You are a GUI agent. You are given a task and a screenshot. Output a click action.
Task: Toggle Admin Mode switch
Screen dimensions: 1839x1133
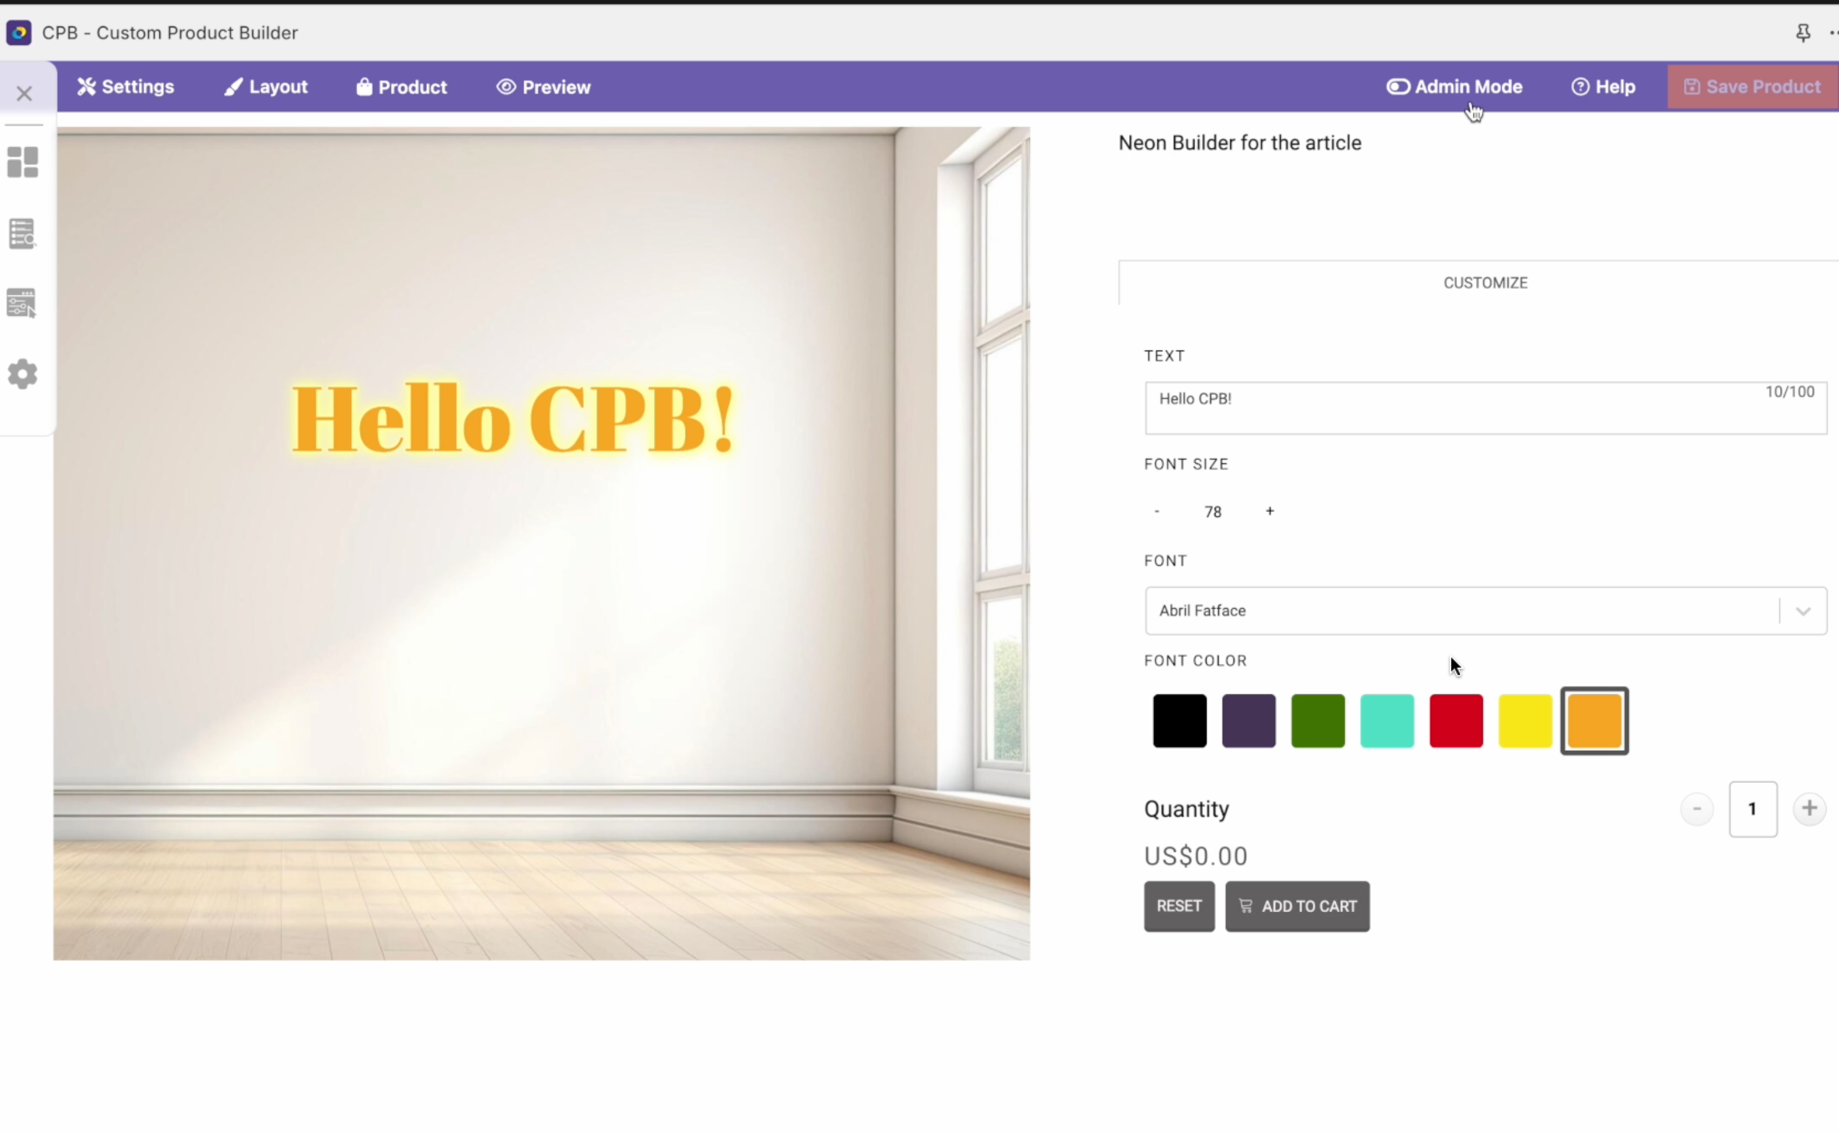coord(1398,87)
